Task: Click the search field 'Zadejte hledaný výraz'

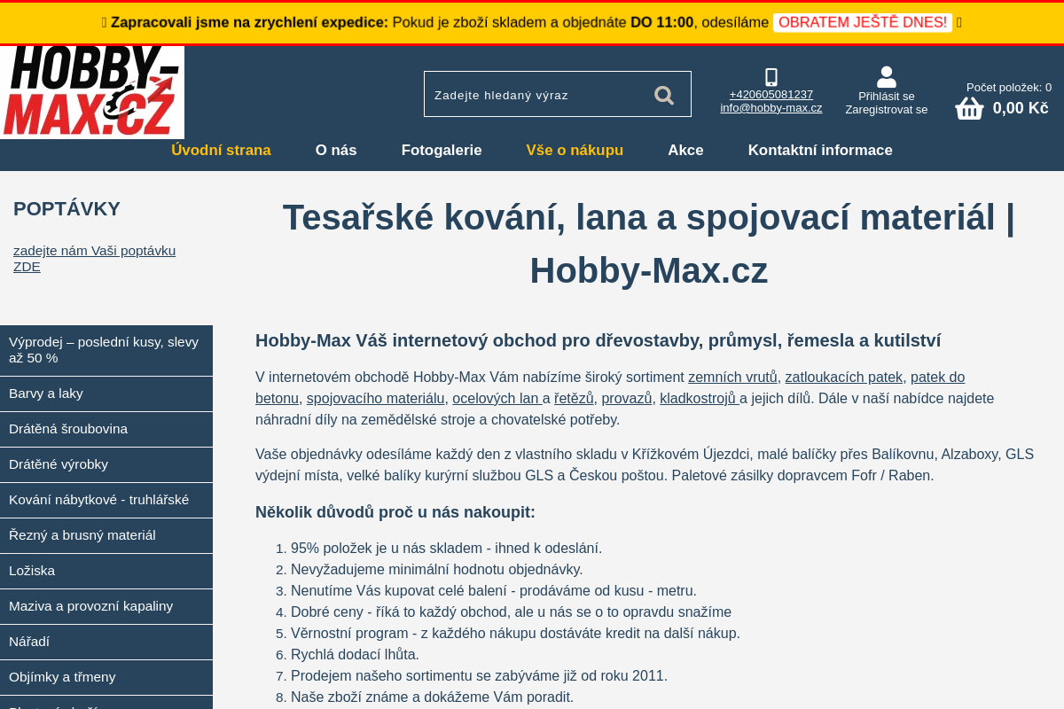Action: pos(536,94)
